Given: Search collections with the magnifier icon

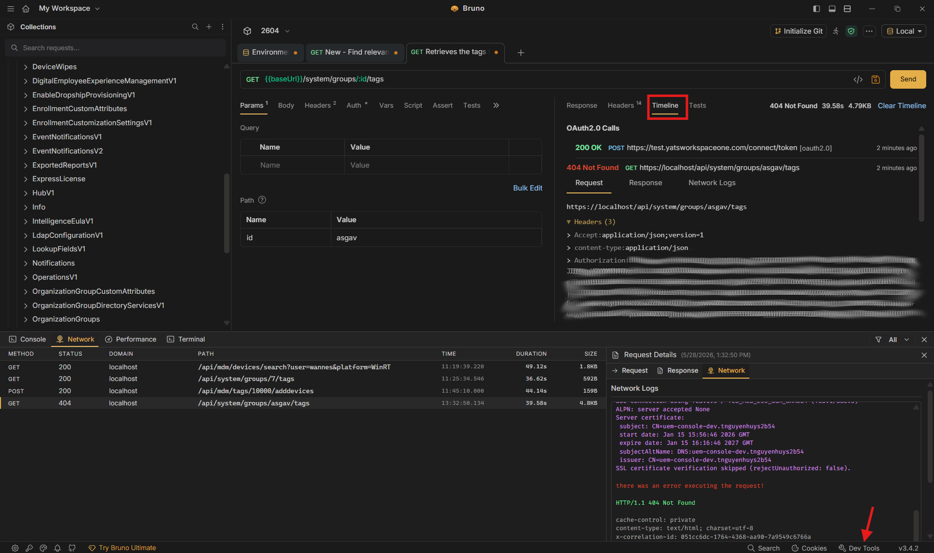Looking at the screenshot, I should click(195, 27).
